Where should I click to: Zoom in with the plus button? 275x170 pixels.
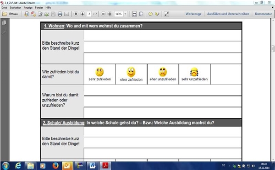click(110, 14)
